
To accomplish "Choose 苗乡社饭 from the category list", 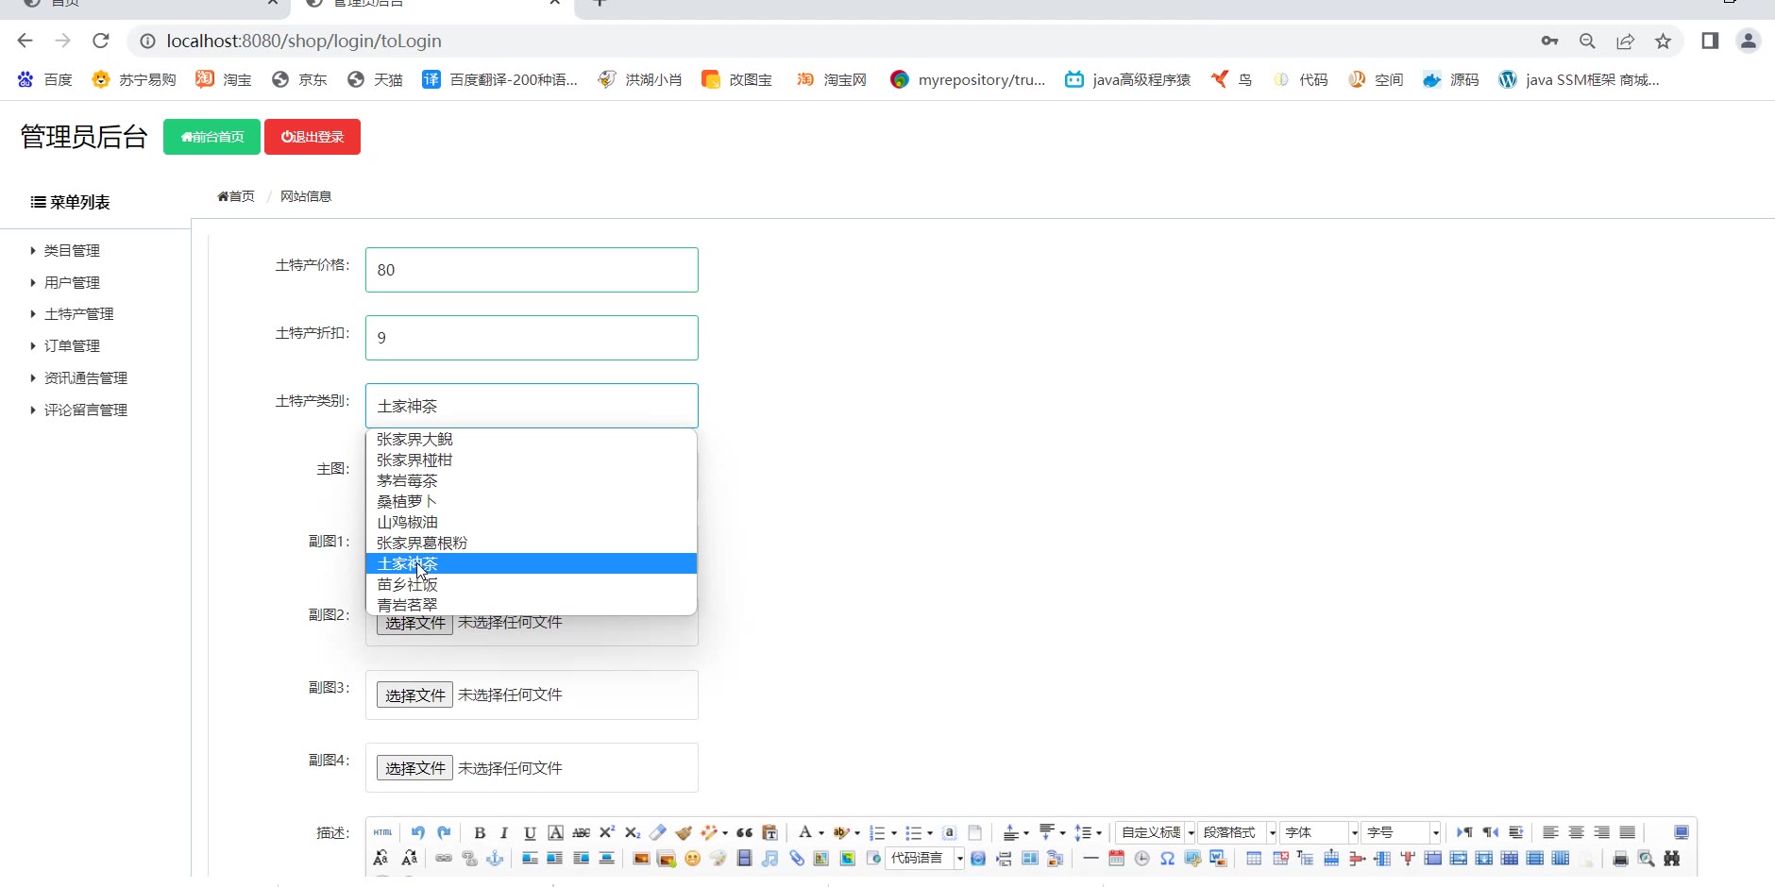I will coord(532,584).
